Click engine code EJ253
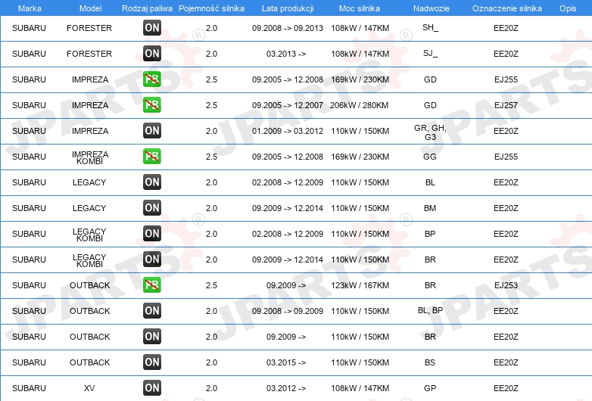The image size is (592, 401). [x=506, y=285]
